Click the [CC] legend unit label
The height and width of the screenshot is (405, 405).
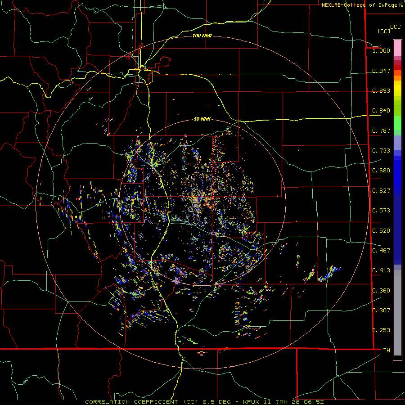click(384, 31)
